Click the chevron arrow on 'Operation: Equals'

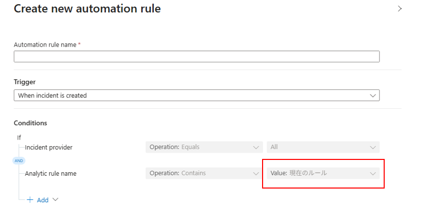256,148
